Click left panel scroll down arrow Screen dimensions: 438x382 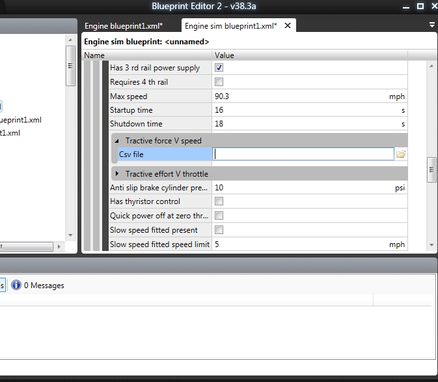[70, 235]
